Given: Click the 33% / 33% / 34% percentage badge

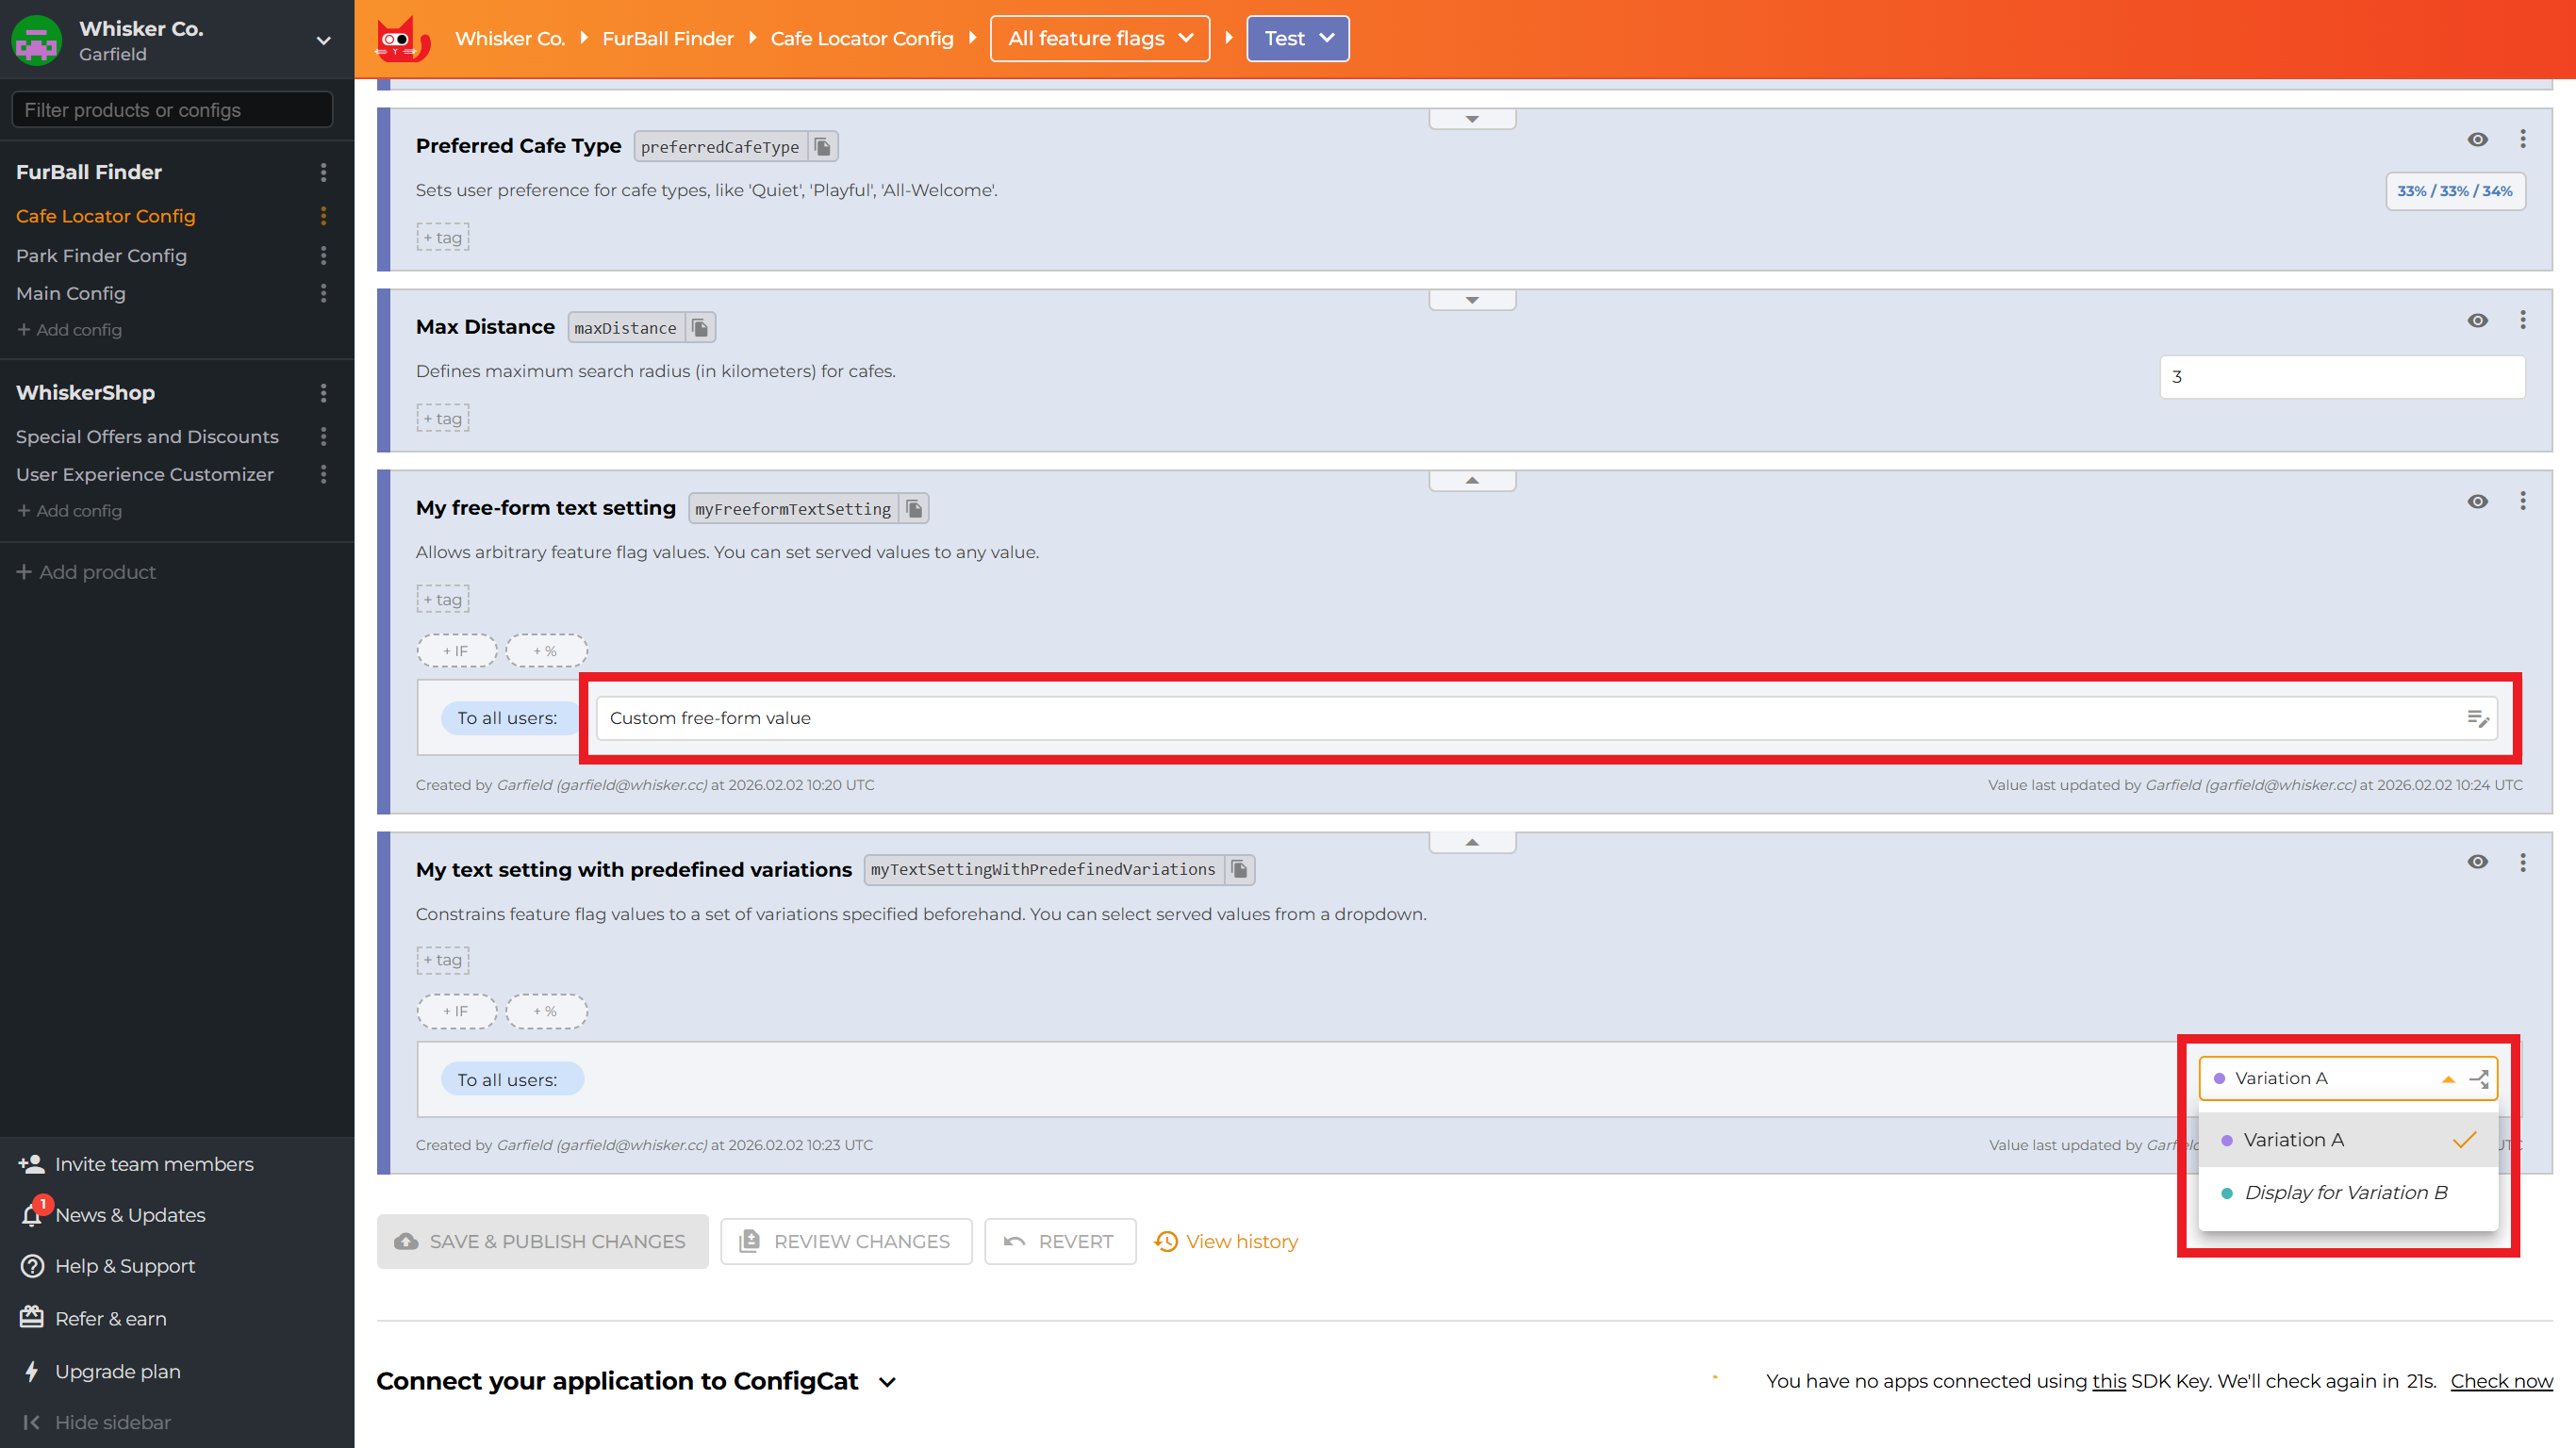Looking at the screenshot, I should [2454, 191].
